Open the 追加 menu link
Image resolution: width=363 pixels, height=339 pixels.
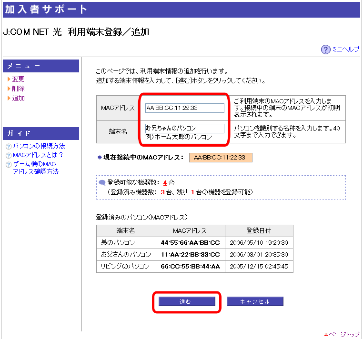click(18, 98)
